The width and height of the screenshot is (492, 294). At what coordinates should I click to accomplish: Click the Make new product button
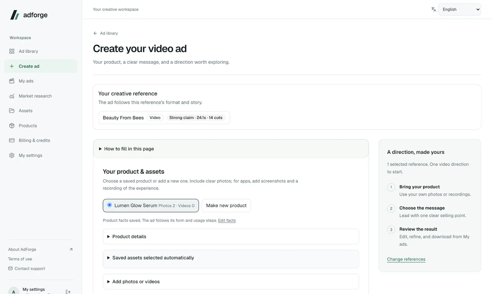(226, 206)
